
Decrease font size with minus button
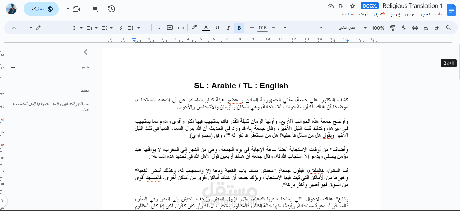[x=273, y=28]
